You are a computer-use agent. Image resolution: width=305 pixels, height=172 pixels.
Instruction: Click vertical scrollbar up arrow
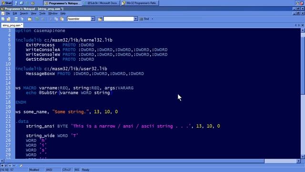tap(303, 30)
